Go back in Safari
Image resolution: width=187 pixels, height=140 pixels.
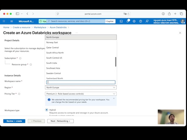click(x=27, y=14)
